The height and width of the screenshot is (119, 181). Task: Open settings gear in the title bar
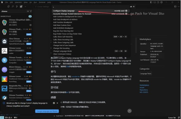pos(161,2)
